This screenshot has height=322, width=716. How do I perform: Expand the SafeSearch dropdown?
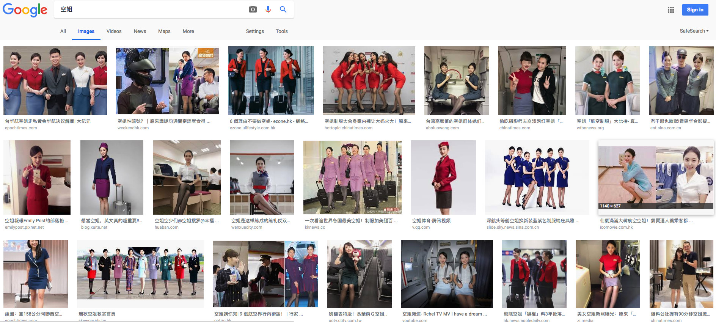pos(694,31)
